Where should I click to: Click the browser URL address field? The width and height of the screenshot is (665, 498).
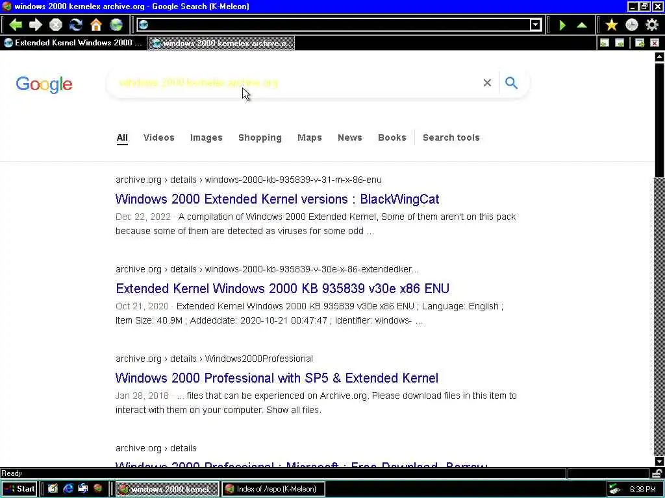pyautogui.click(x=339, y=25)
